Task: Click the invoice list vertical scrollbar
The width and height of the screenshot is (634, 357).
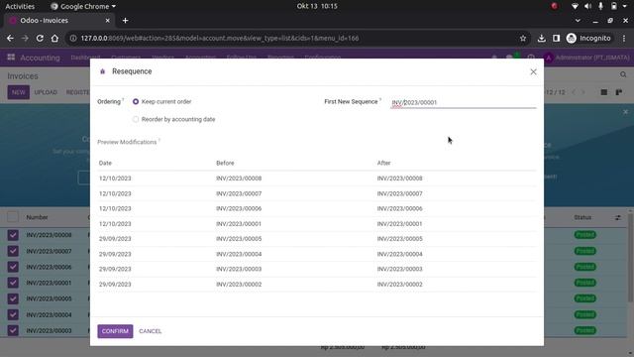Action: pyautogui.click(x=630, y=259)
